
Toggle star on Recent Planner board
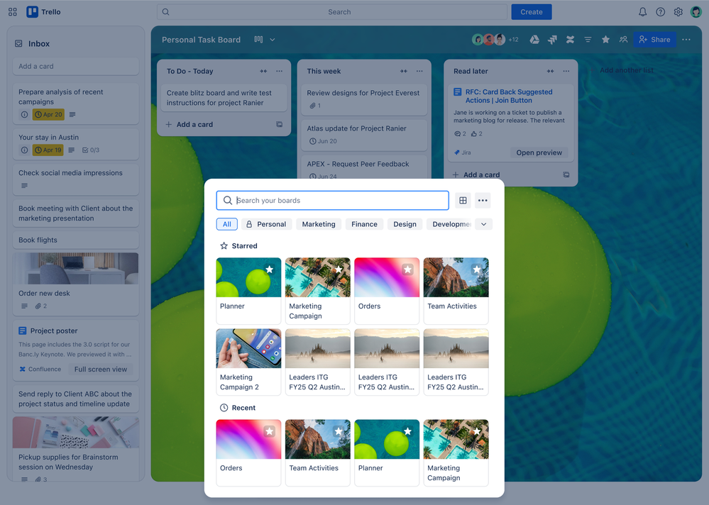tap(408, 431)
